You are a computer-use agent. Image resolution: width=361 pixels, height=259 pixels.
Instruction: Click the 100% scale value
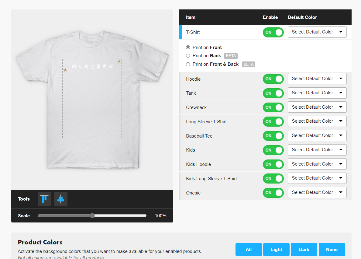coord(160,216)
